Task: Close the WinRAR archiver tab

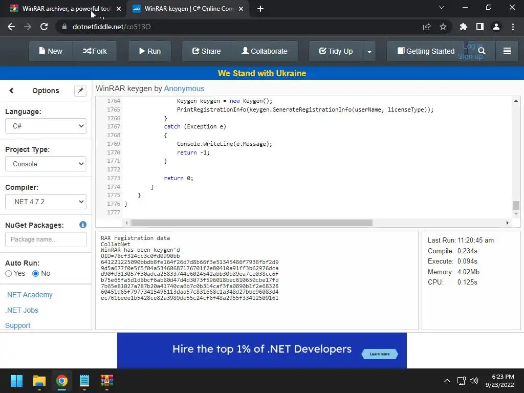Action: pos(119,9)
